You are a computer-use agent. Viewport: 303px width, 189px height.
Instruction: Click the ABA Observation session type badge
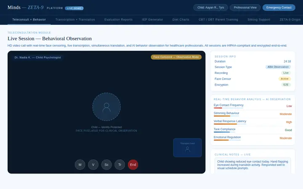[x=278, y=67]
